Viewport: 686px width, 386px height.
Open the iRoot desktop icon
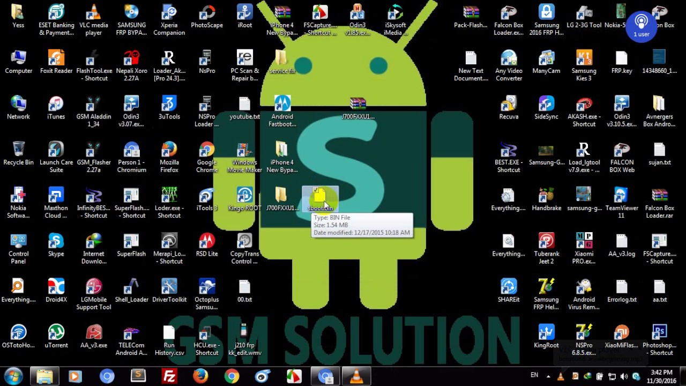click(x=245, y=16)
